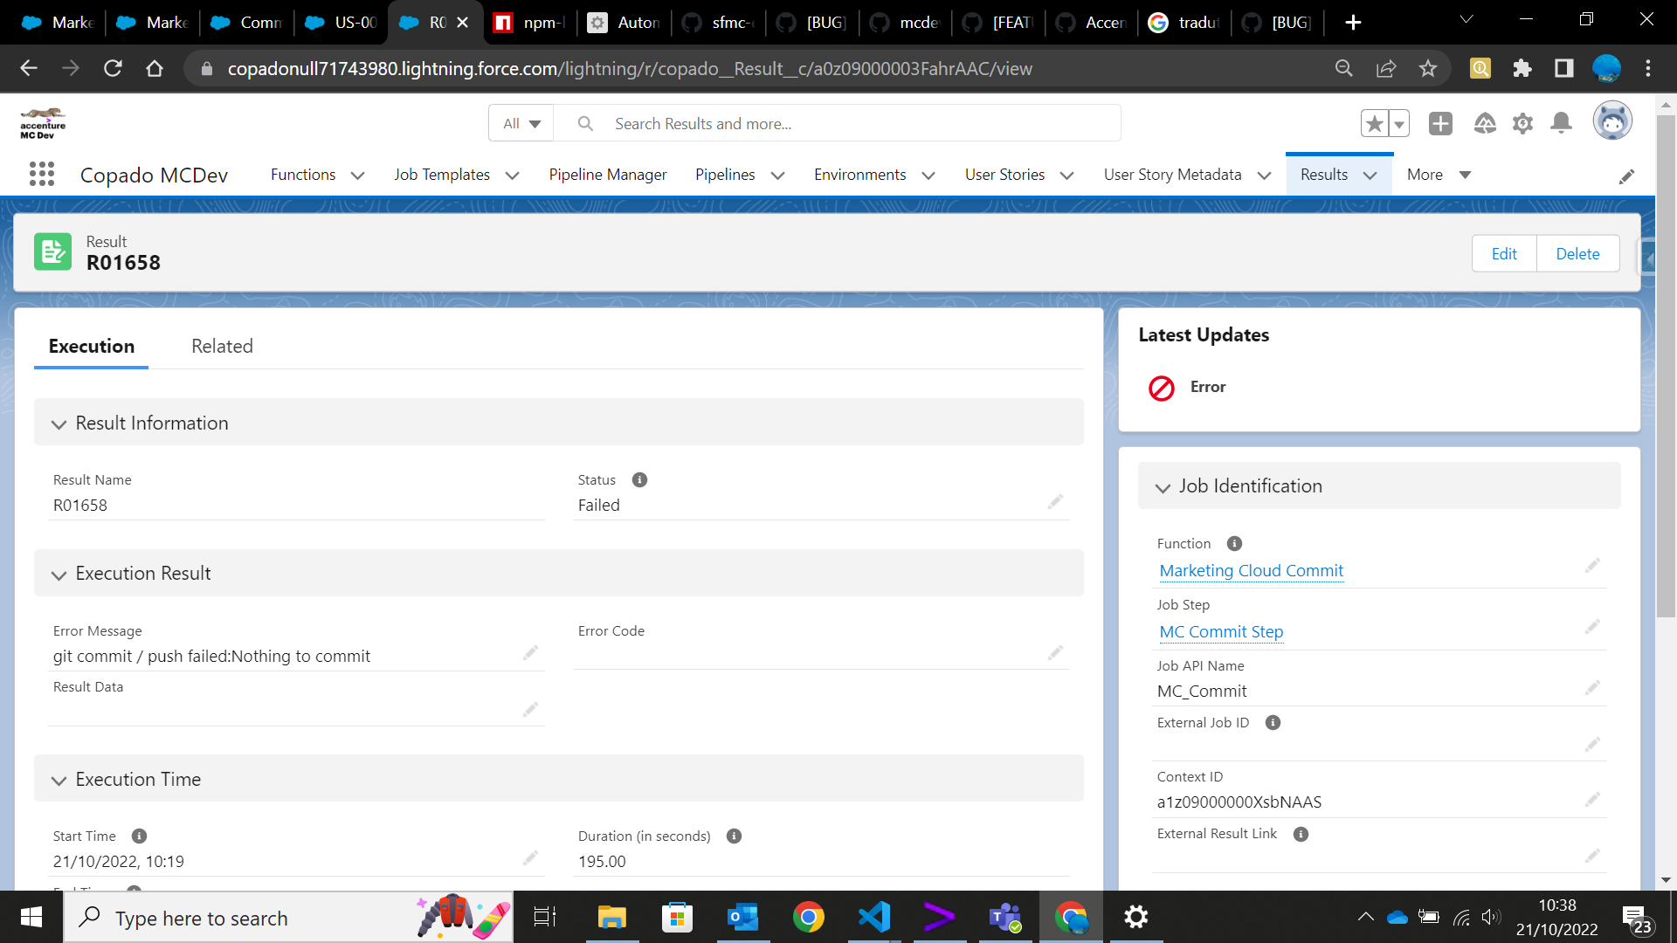Collapse the Job Identification section

1163,488
